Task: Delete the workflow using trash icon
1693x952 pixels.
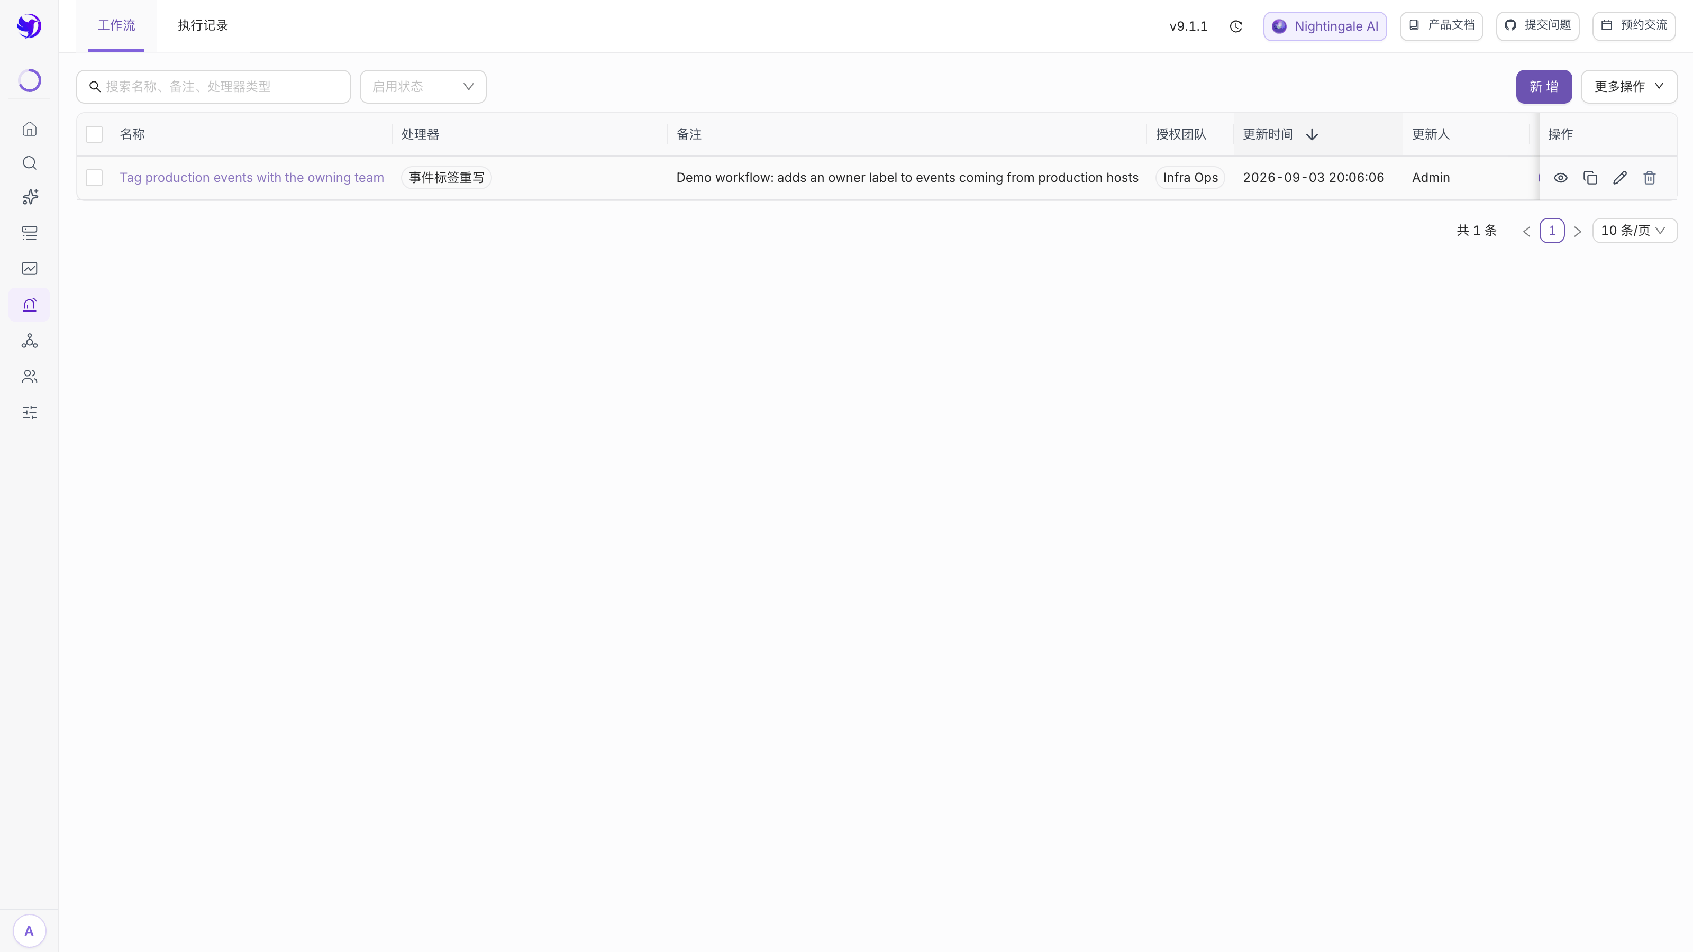Action: (x=1649, y=178)
